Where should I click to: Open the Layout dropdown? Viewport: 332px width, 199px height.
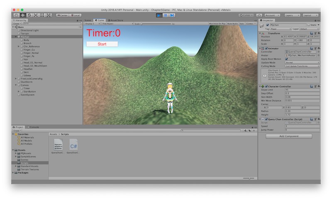point(310,15)
